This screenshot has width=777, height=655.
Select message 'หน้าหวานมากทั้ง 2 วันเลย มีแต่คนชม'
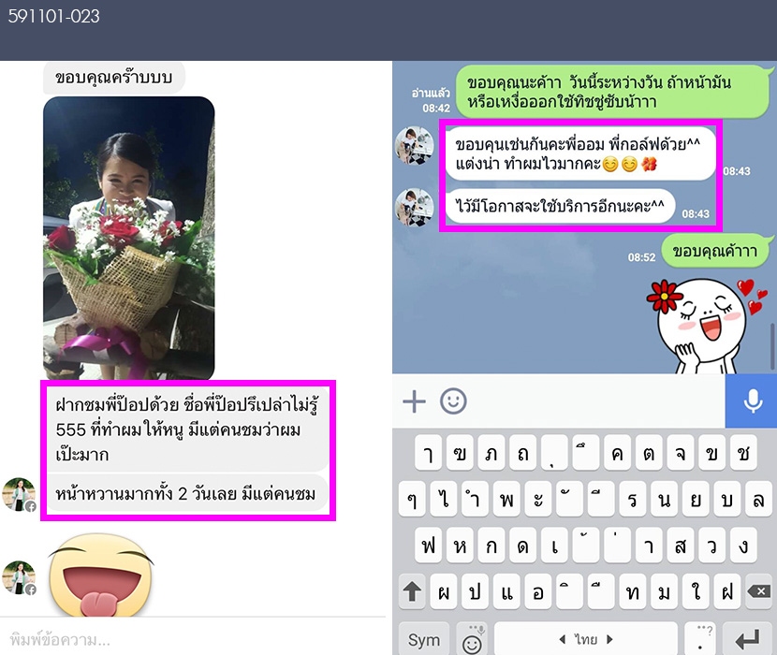coord(187,493)
